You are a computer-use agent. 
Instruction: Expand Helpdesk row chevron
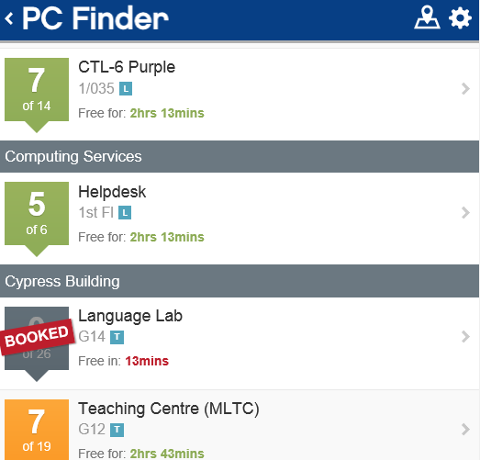[465, 212]
